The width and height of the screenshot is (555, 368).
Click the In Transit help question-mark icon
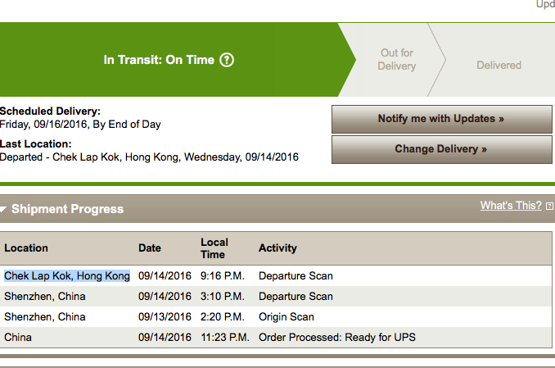(x=227, y=60)
